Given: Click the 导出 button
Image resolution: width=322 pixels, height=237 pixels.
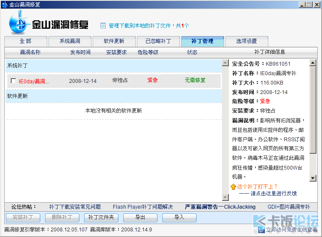Looking at the screenshot, I should (x=140, y=218).
